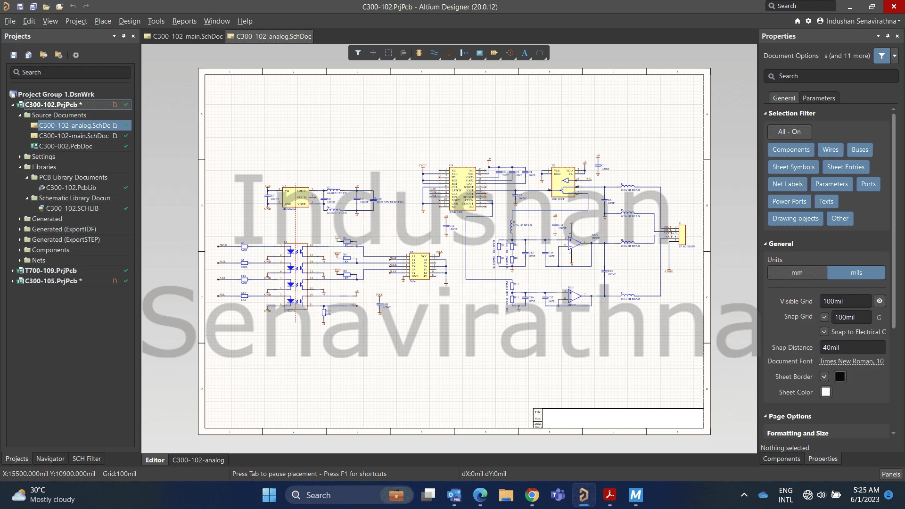
Task: Place a Sheet Symbol from Active Bar
Action: pyautogui.click(x=479, y=53)
